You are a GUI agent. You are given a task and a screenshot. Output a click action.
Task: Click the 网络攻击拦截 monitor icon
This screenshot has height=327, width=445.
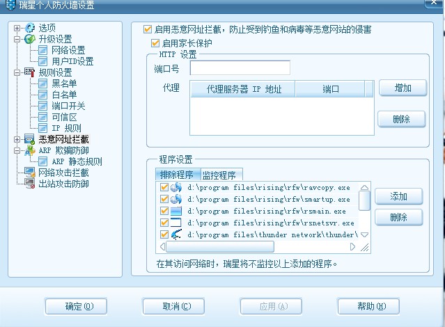[x=29, y=173]
